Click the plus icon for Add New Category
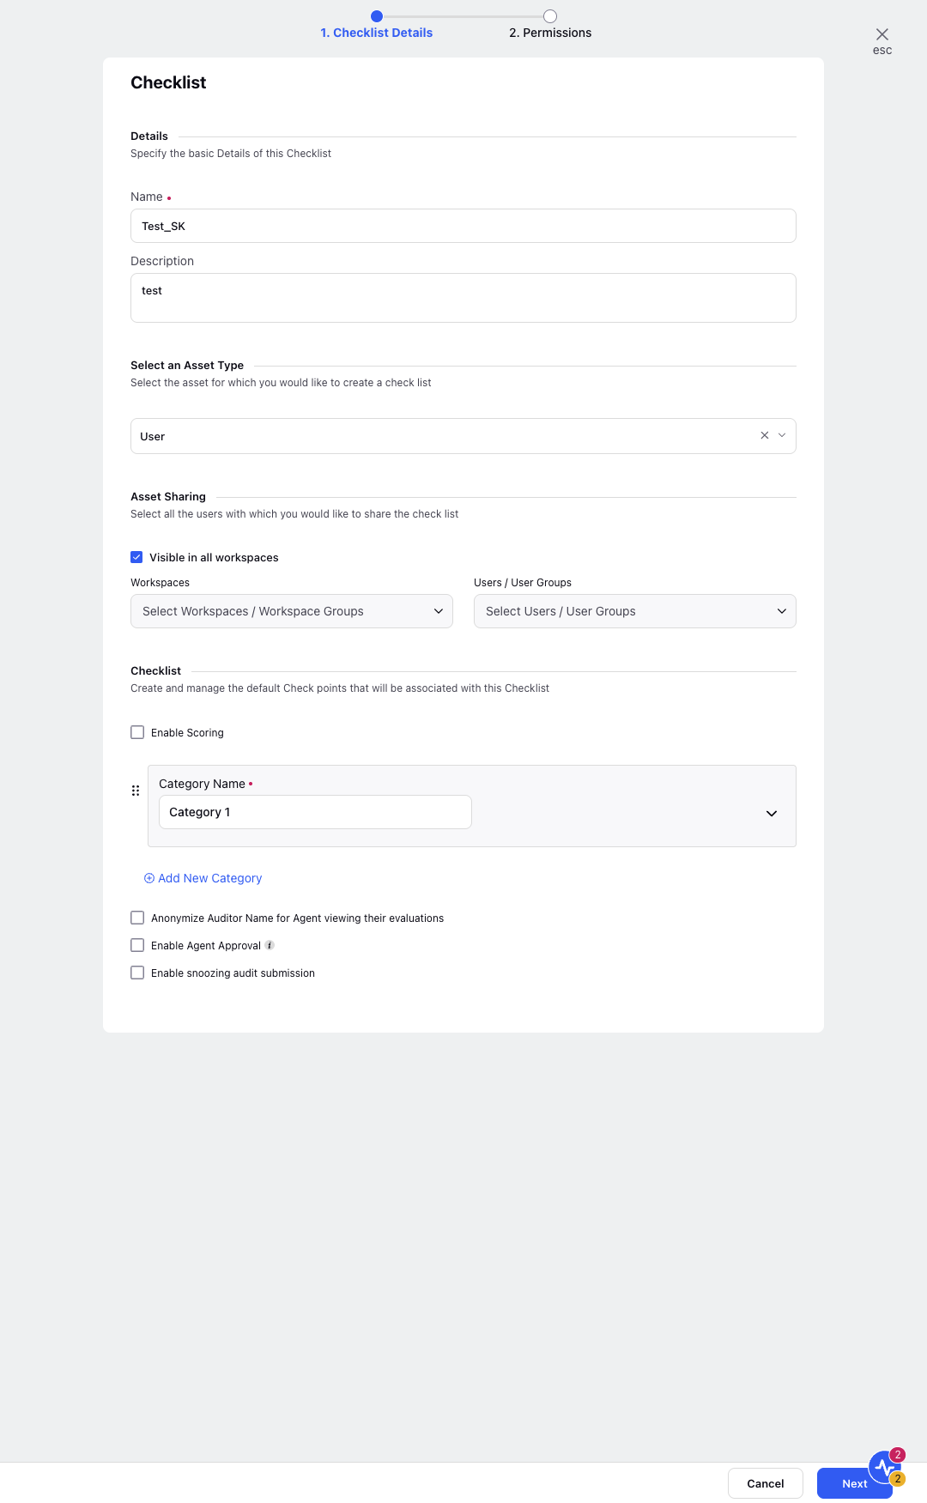The image size is (927, 1503). click(149, 878)
